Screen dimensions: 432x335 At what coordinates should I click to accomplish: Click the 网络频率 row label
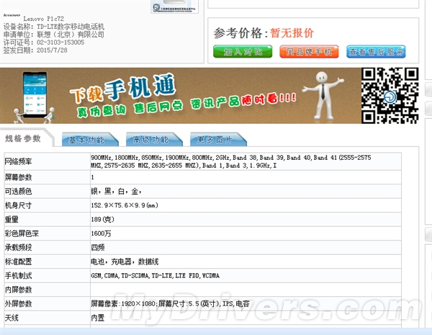click(x=18, y=161)
